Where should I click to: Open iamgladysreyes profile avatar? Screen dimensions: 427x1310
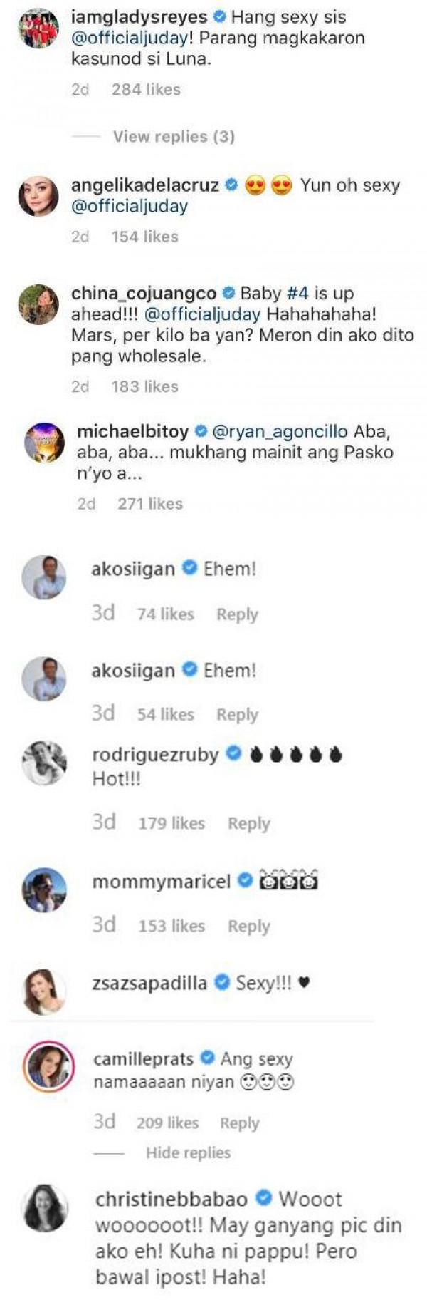click(38, 27)
